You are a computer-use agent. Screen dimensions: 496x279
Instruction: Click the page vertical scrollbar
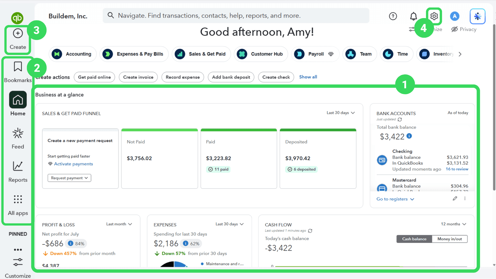click(x=494, y=107)
